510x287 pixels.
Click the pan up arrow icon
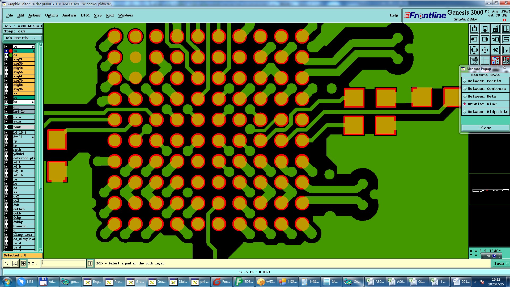tap(474, 29)
